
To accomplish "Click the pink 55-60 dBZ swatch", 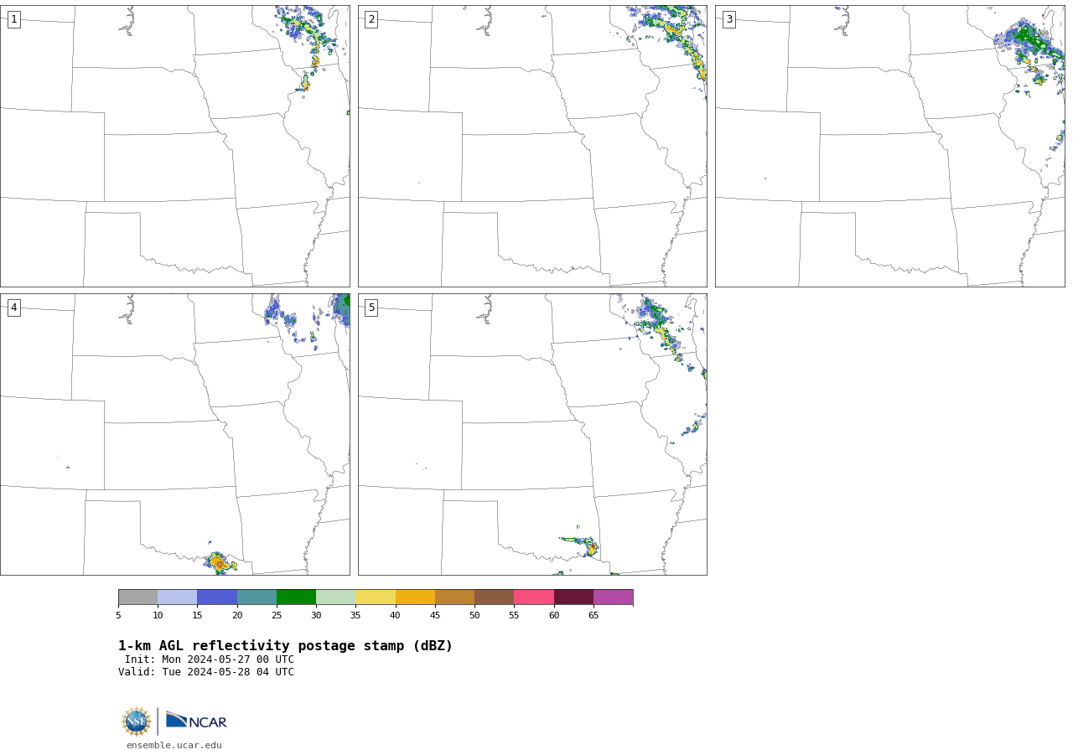I will (534, 597).
